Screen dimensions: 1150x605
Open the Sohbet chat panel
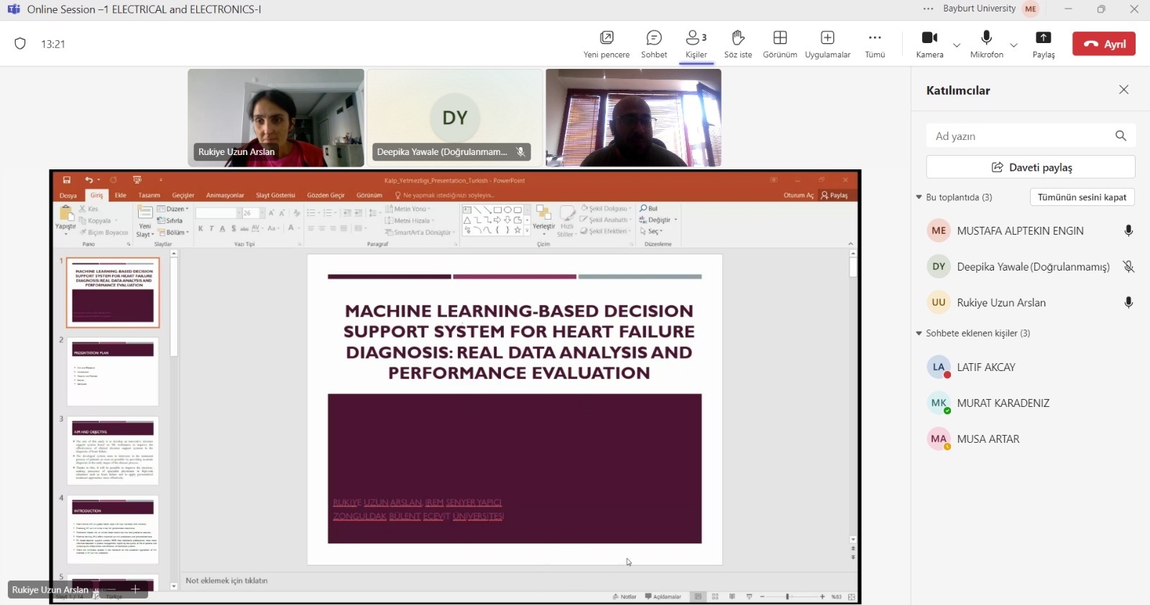(653, 44)
